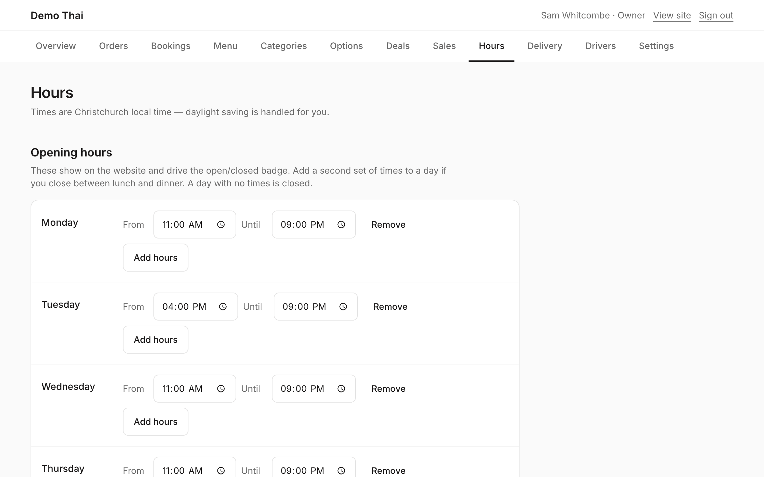The width and height of the screenshot is (764, 477).
Task: Remove Thursday's opening hours row
Action: point(388,471)
